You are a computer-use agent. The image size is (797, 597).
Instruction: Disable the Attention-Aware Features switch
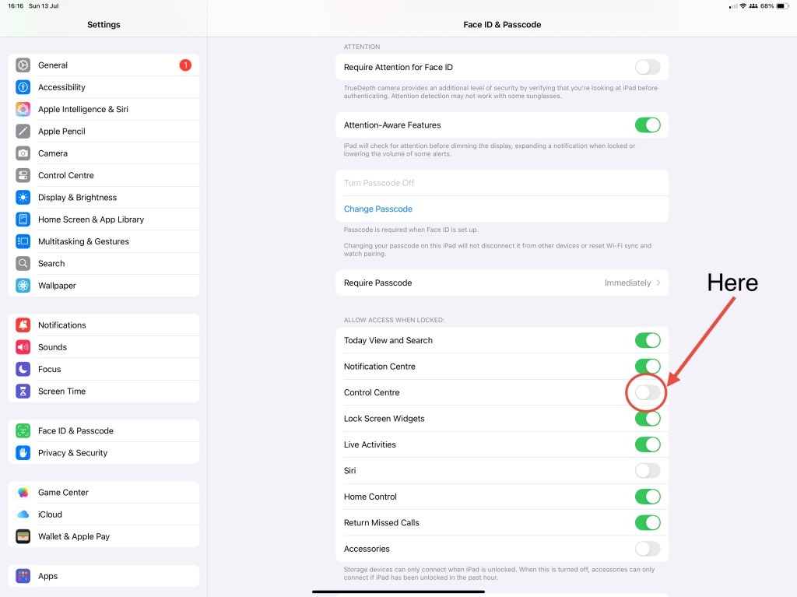pos(648,125)
